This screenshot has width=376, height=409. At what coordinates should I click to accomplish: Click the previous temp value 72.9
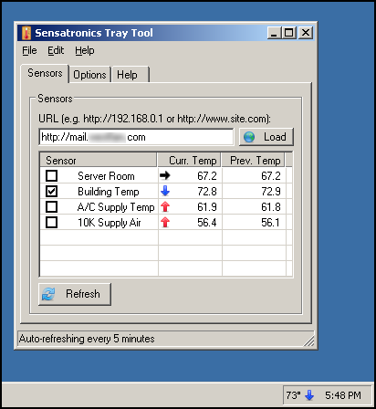(x=271, y=192)
